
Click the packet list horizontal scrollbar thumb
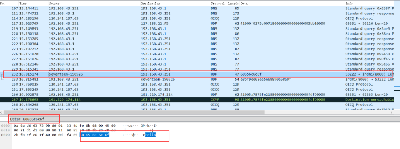(134, 113)
